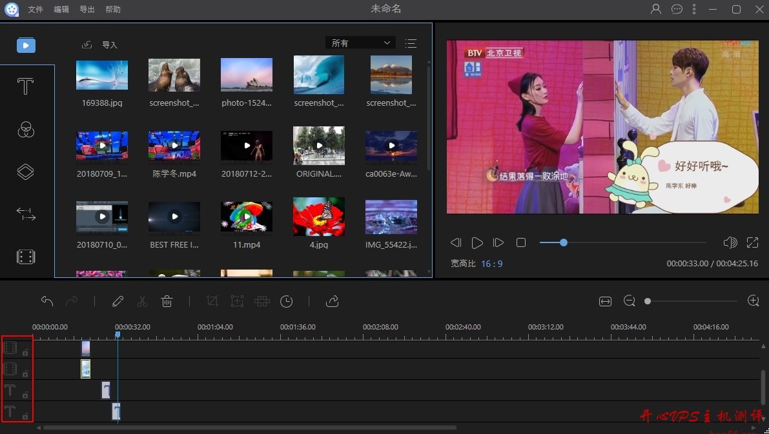Image resolution: width=769 pixels, height=434 pixels.
Task: Open the mosaic tool above the timeline
Action: point(261,301)
